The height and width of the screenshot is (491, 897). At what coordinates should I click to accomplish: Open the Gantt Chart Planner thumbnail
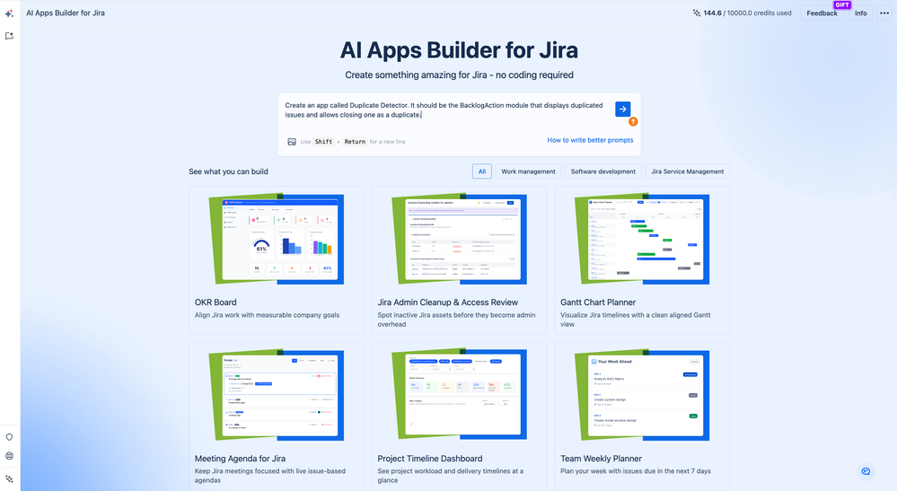(x=642, y=239)
